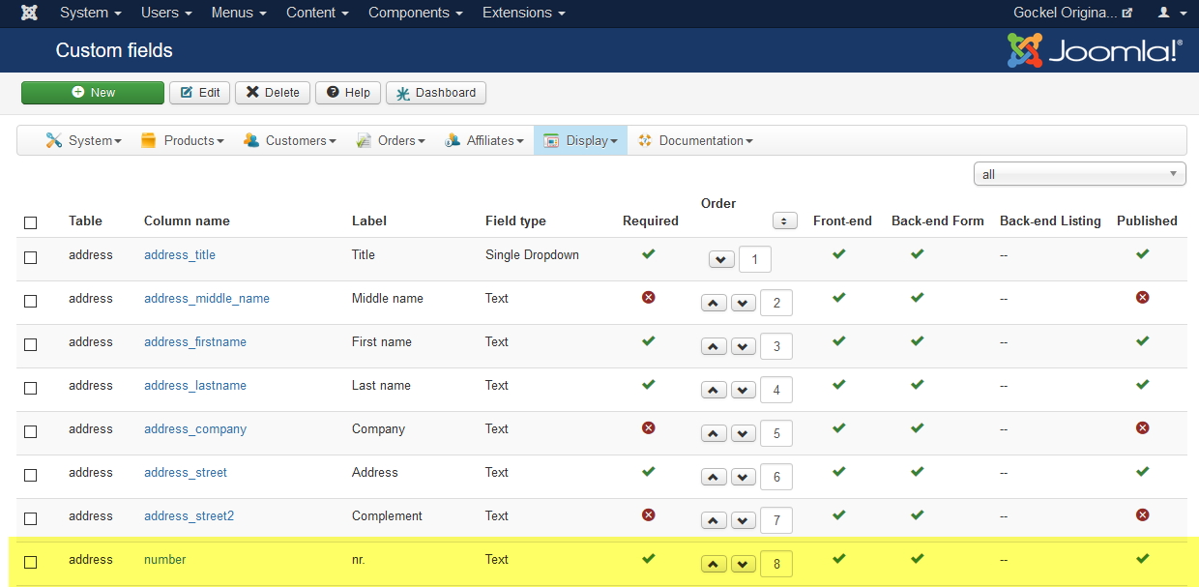Open the Extensions menu in top bar

click(x=523, y=13)
